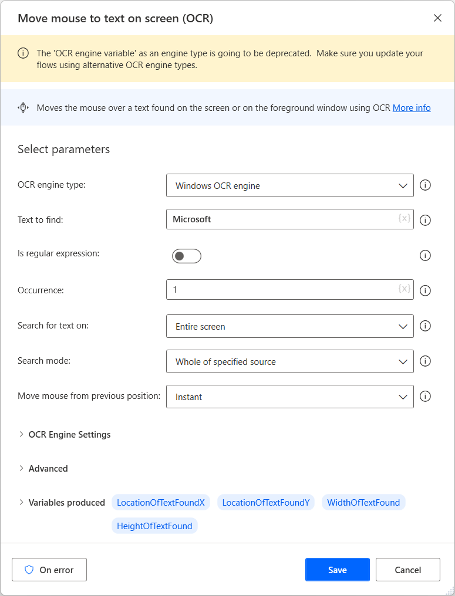
Task: Click the info icon beside OCR engine type
Action: (425, 185)
